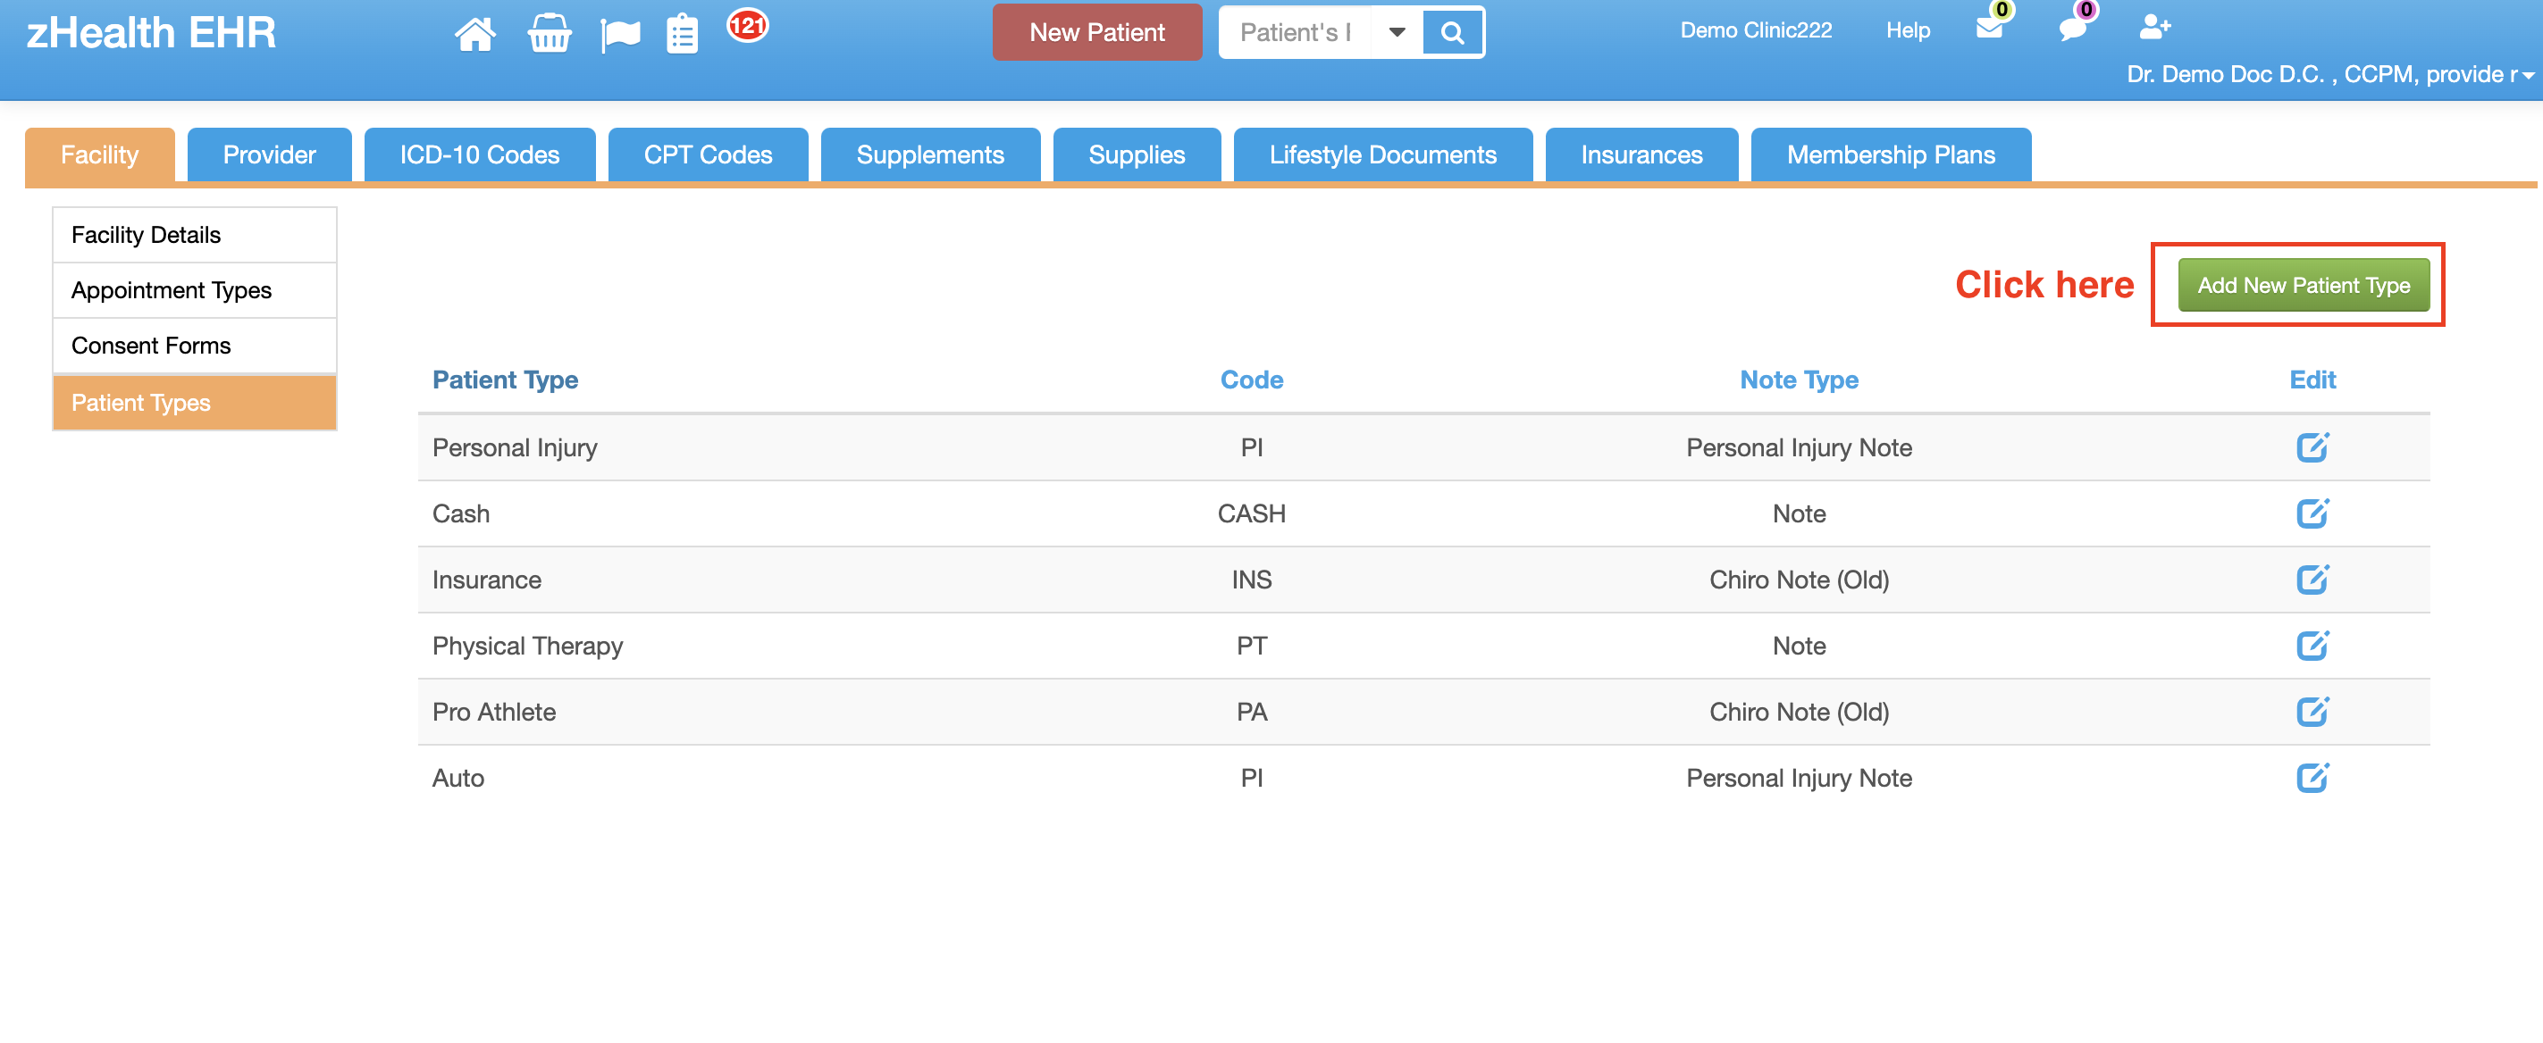2543x1043 pixels.
Task: Edit the Pro Athlete patient type
Action: click(x=2312, y=713)
